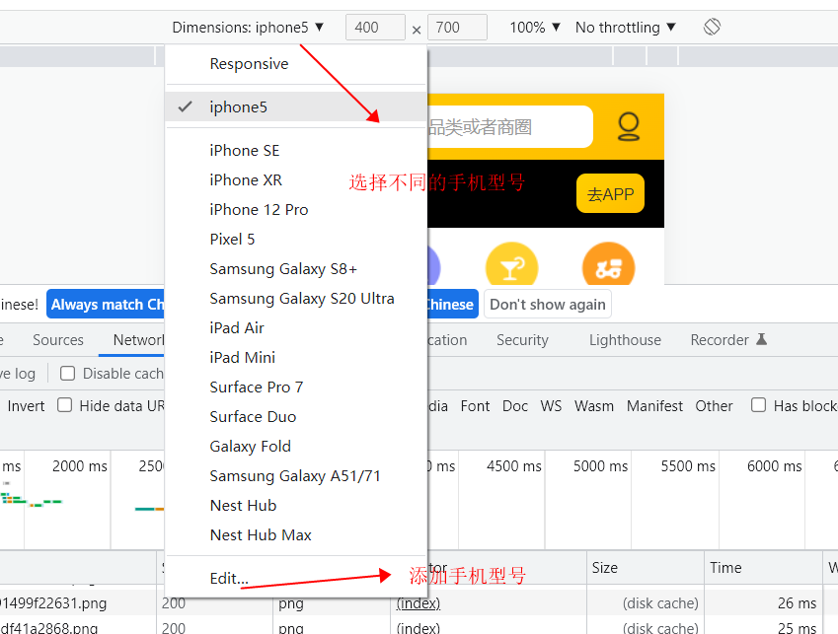Click the Recorder flask icon

[762, 339]
